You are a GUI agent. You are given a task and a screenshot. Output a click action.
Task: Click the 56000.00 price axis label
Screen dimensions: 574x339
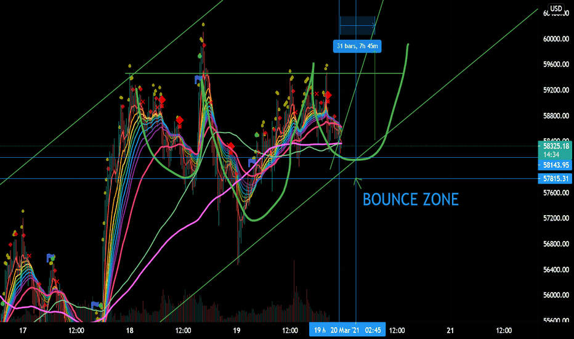point(556,295)
